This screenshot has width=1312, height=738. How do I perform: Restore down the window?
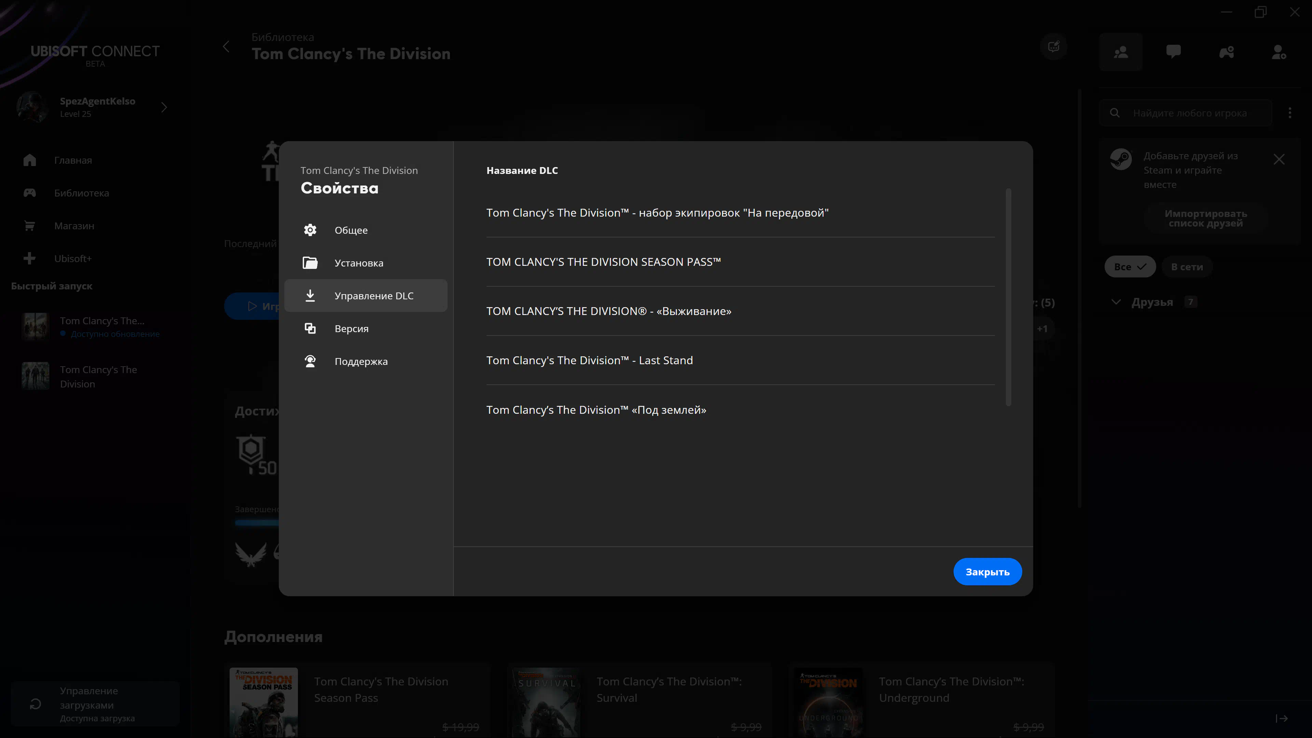click(x=1260, y=12)
